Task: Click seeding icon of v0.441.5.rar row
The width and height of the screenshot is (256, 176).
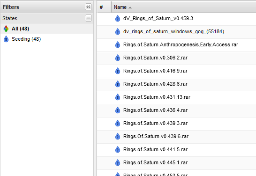Action: (x=118, y=150)
